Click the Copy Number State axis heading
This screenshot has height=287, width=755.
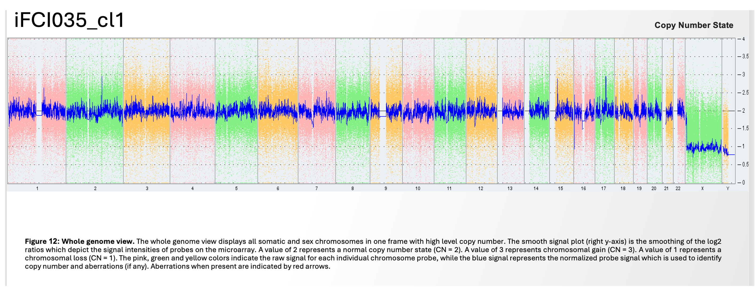(694, 25)
